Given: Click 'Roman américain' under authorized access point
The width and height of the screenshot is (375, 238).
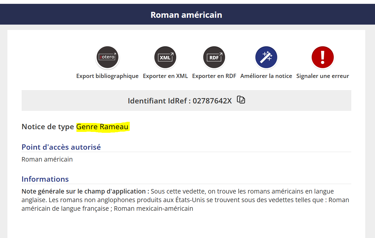Looking at the screenshot, I should click(x=47, y=159).
